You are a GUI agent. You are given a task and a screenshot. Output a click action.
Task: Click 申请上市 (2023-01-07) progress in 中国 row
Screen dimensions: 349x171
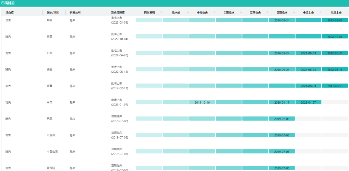[119, 102]
